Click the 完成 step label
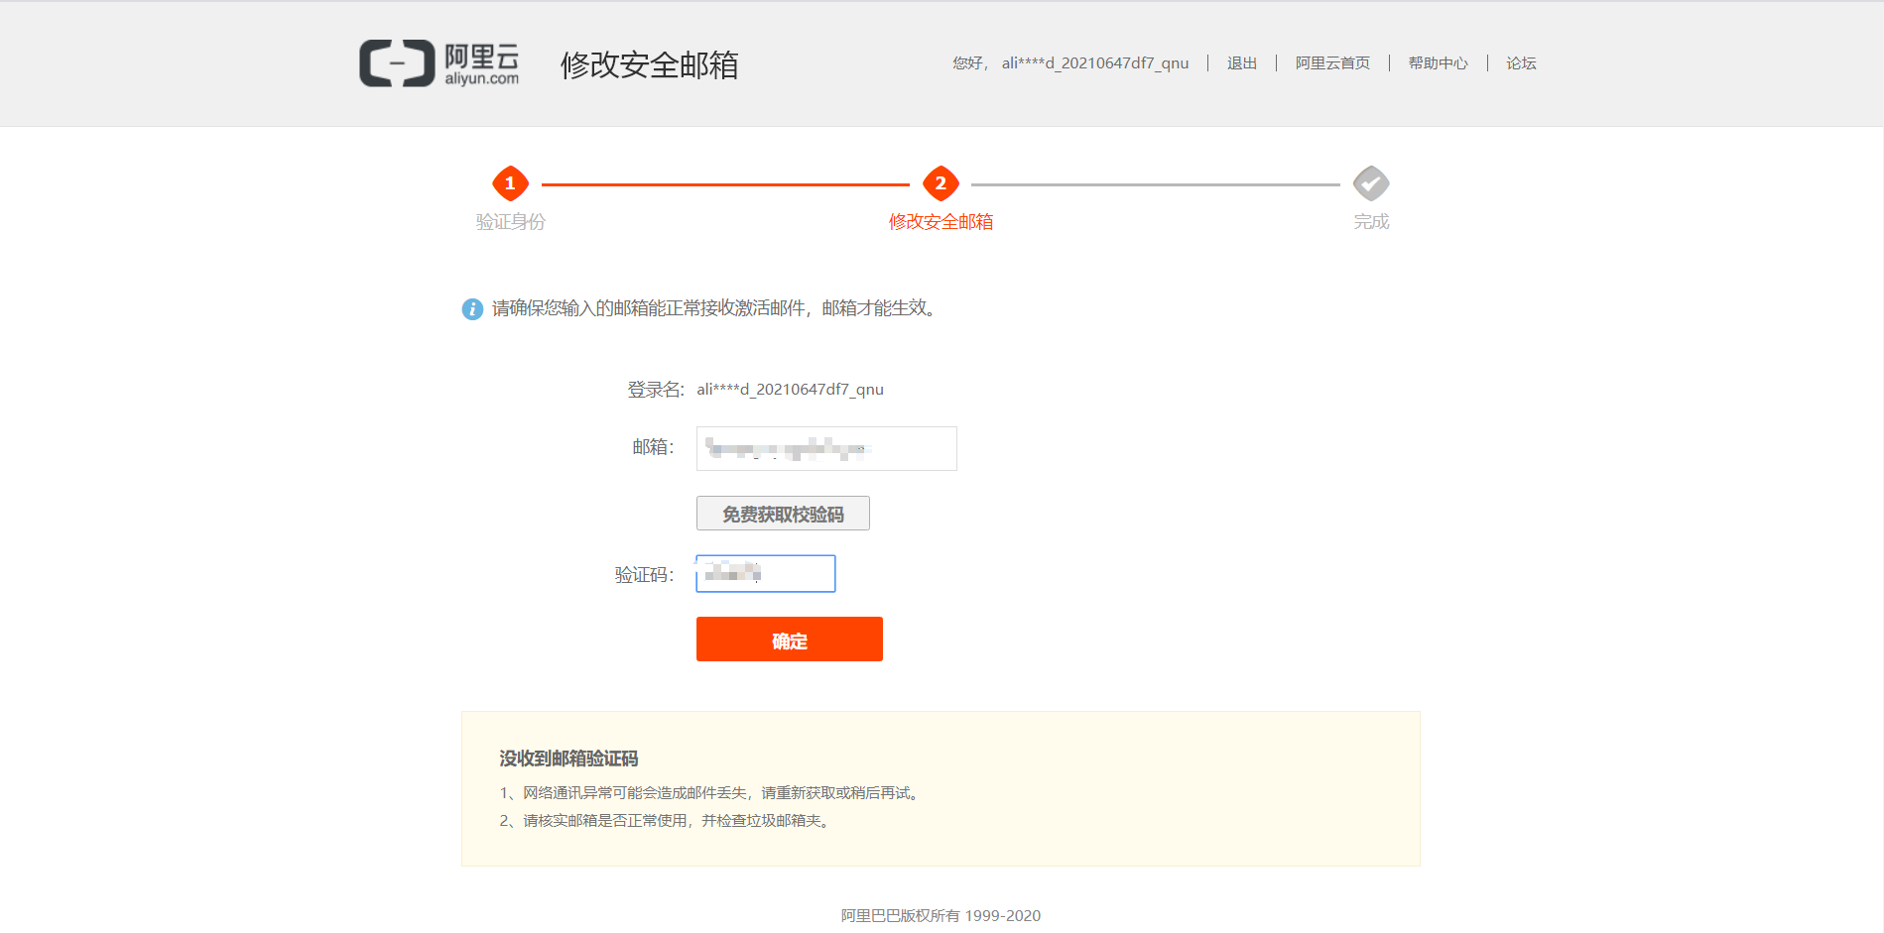Image resolution: width=1884 pixels, height=933 pixels. coord(1371,222)
